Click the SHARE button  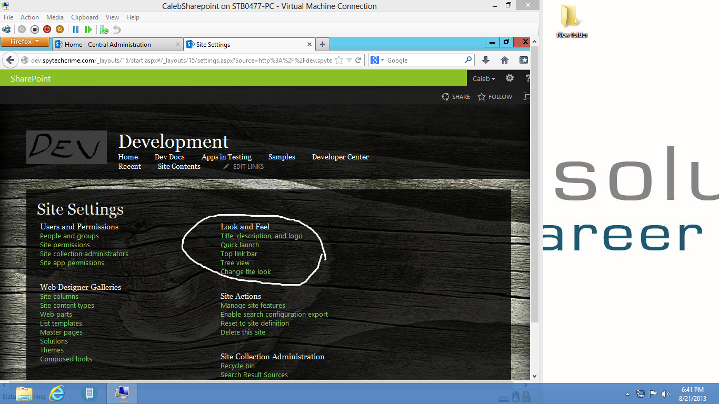[x=456, y=97]
